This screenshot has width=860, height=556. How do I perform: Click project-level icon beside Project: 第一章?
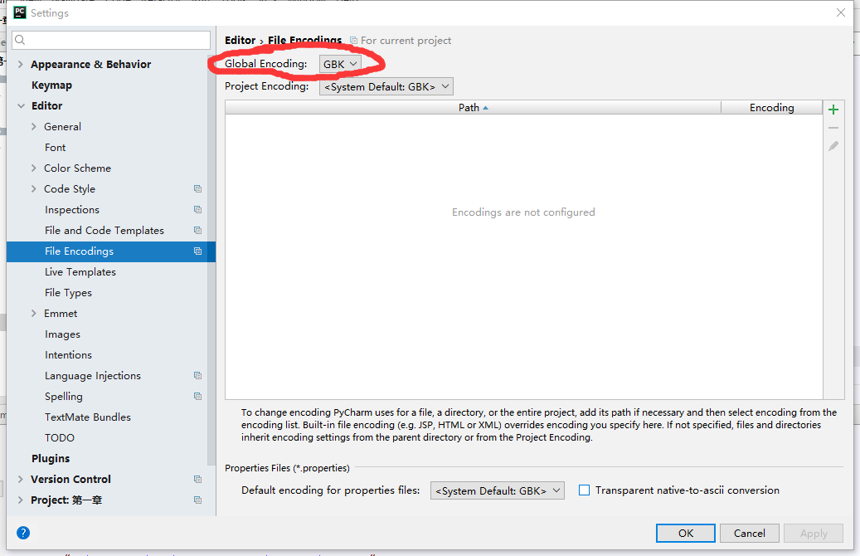197,500
